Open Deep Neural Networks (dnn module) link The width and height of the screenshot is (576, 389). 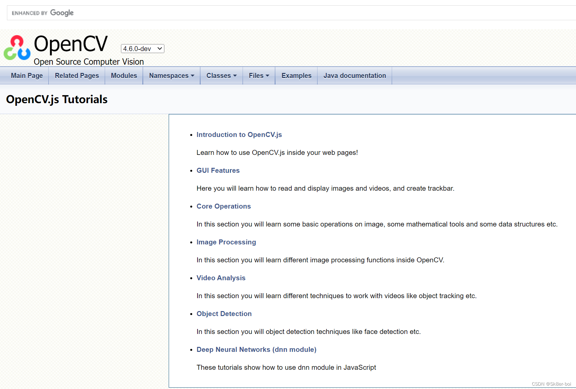coord(257,350)
